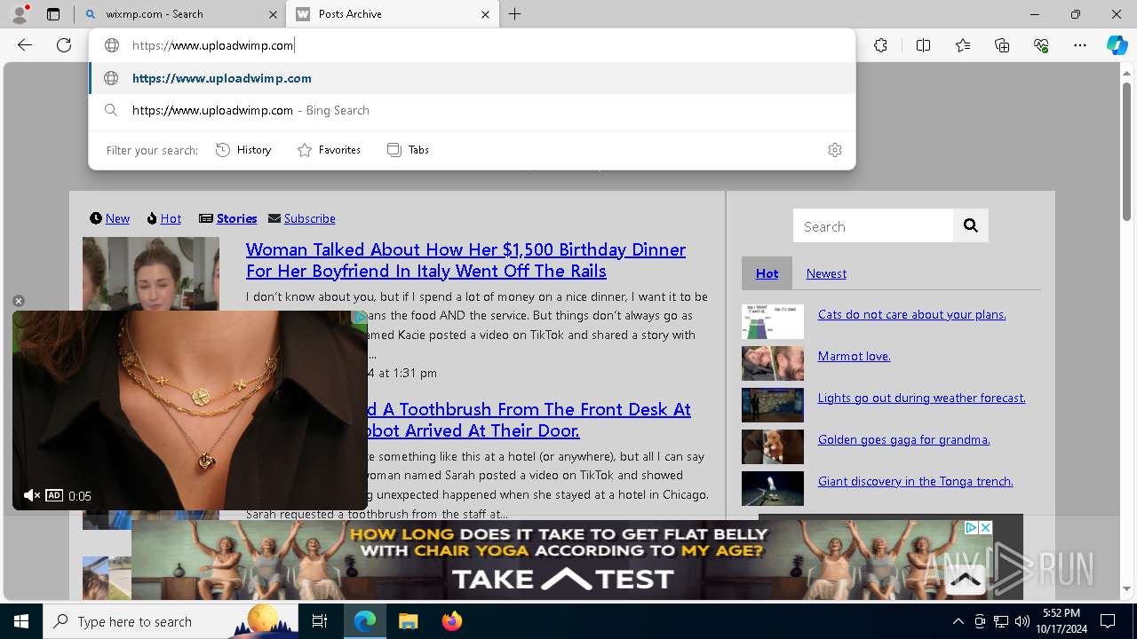Click the Golden grandma thumbnail

pyautogui.click(x=773, y=446)
